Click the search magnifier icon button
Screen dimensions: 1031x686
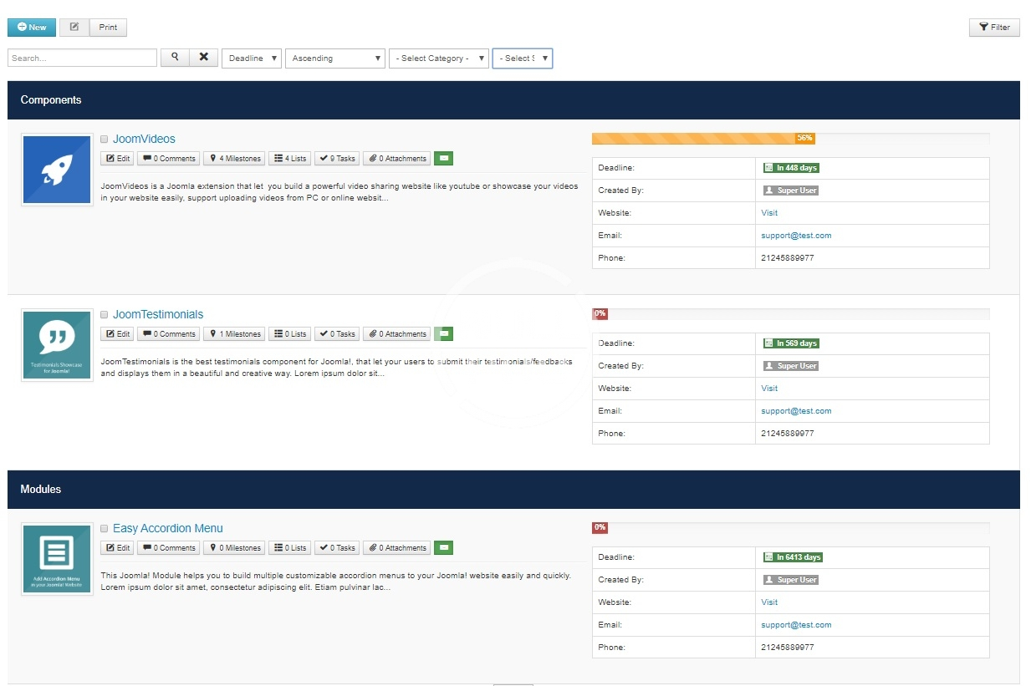coord(175,58)
